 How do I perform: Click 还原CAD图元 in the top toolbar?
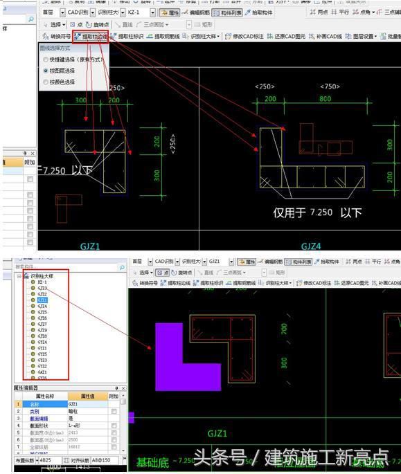[286, 37]
